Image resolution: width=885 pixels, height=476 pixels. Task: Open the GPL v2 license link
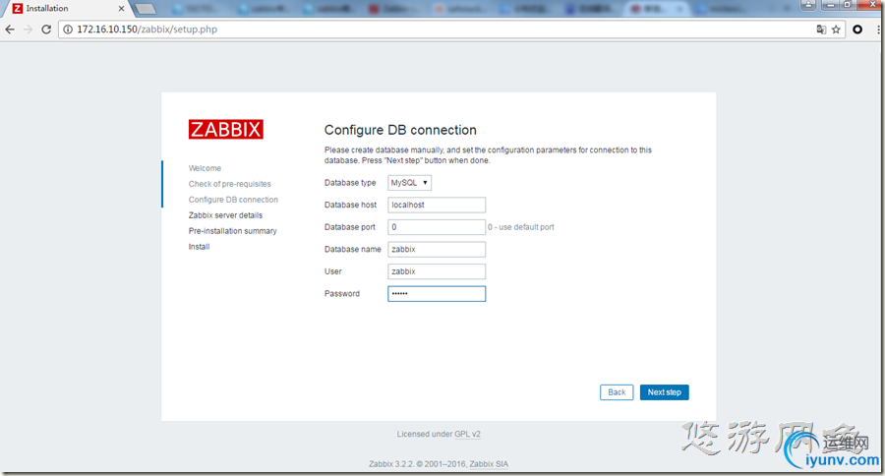click(x=467, y=435)
